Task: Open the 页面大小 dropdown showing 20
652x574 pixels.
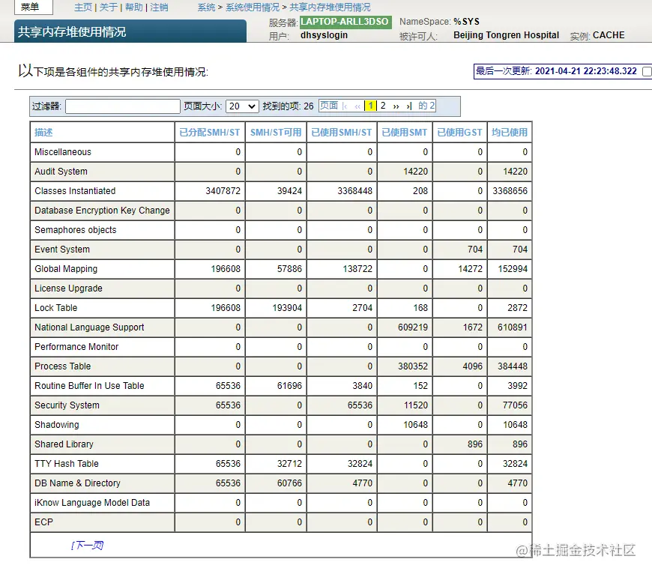Action: pyautogui.click(x=242, y=106)
